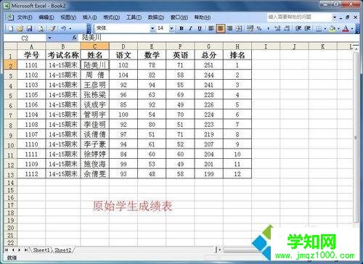363x264 pixels.
Task: Open the 插入(I) menu
Action: click(x=89, y=17)
